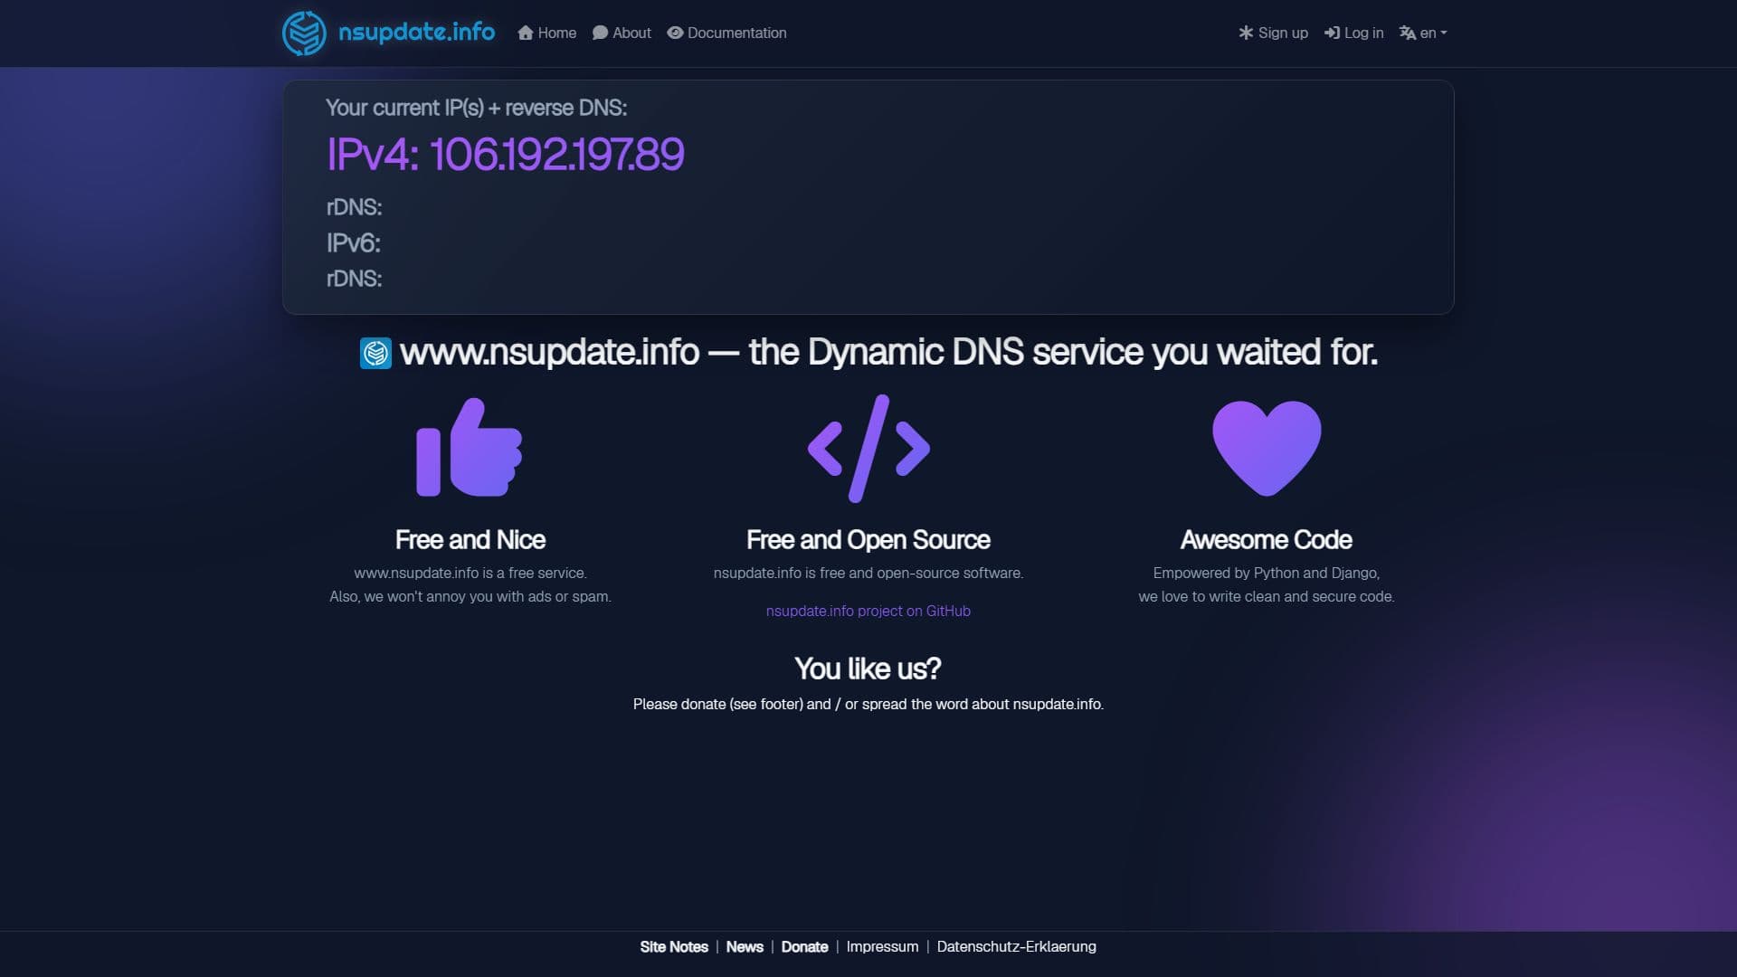This screenshot has width=1737, height=977.
Task: Click the nsupdate.info logo icon in navbar
Action: click(304, 33)
